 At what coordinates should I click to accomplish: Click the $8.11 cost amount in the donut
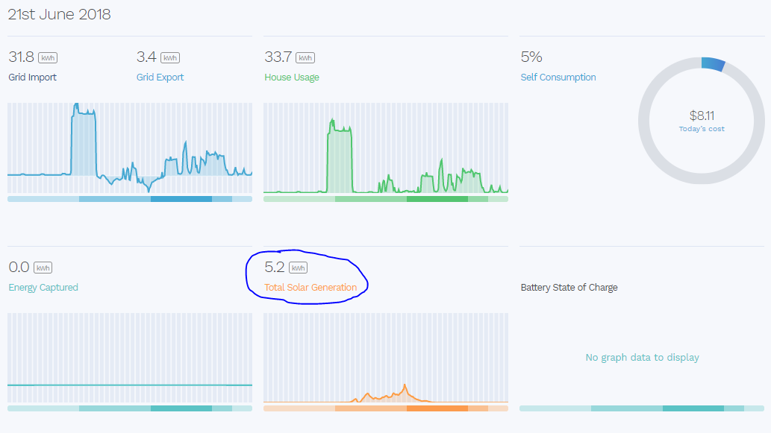pos(702,116)
